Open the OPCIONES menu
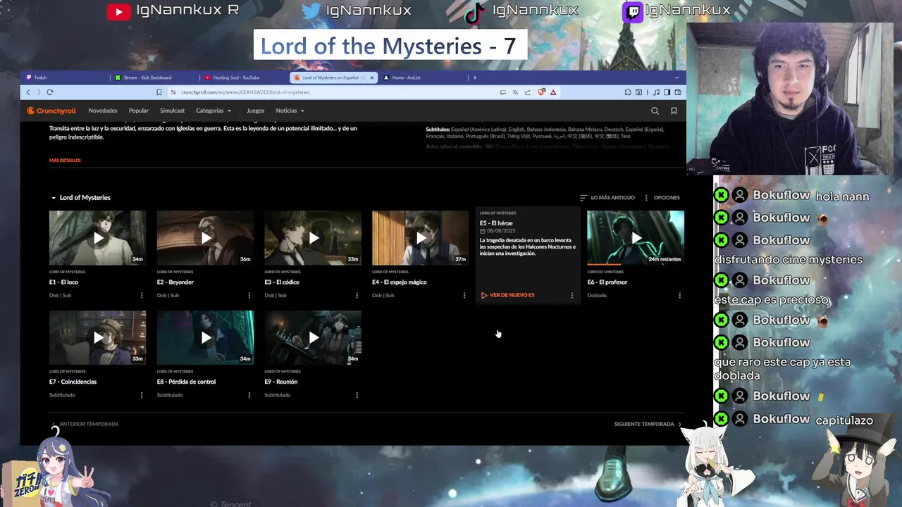This screenshot has width=902, height=507. (x=662, y=198)
